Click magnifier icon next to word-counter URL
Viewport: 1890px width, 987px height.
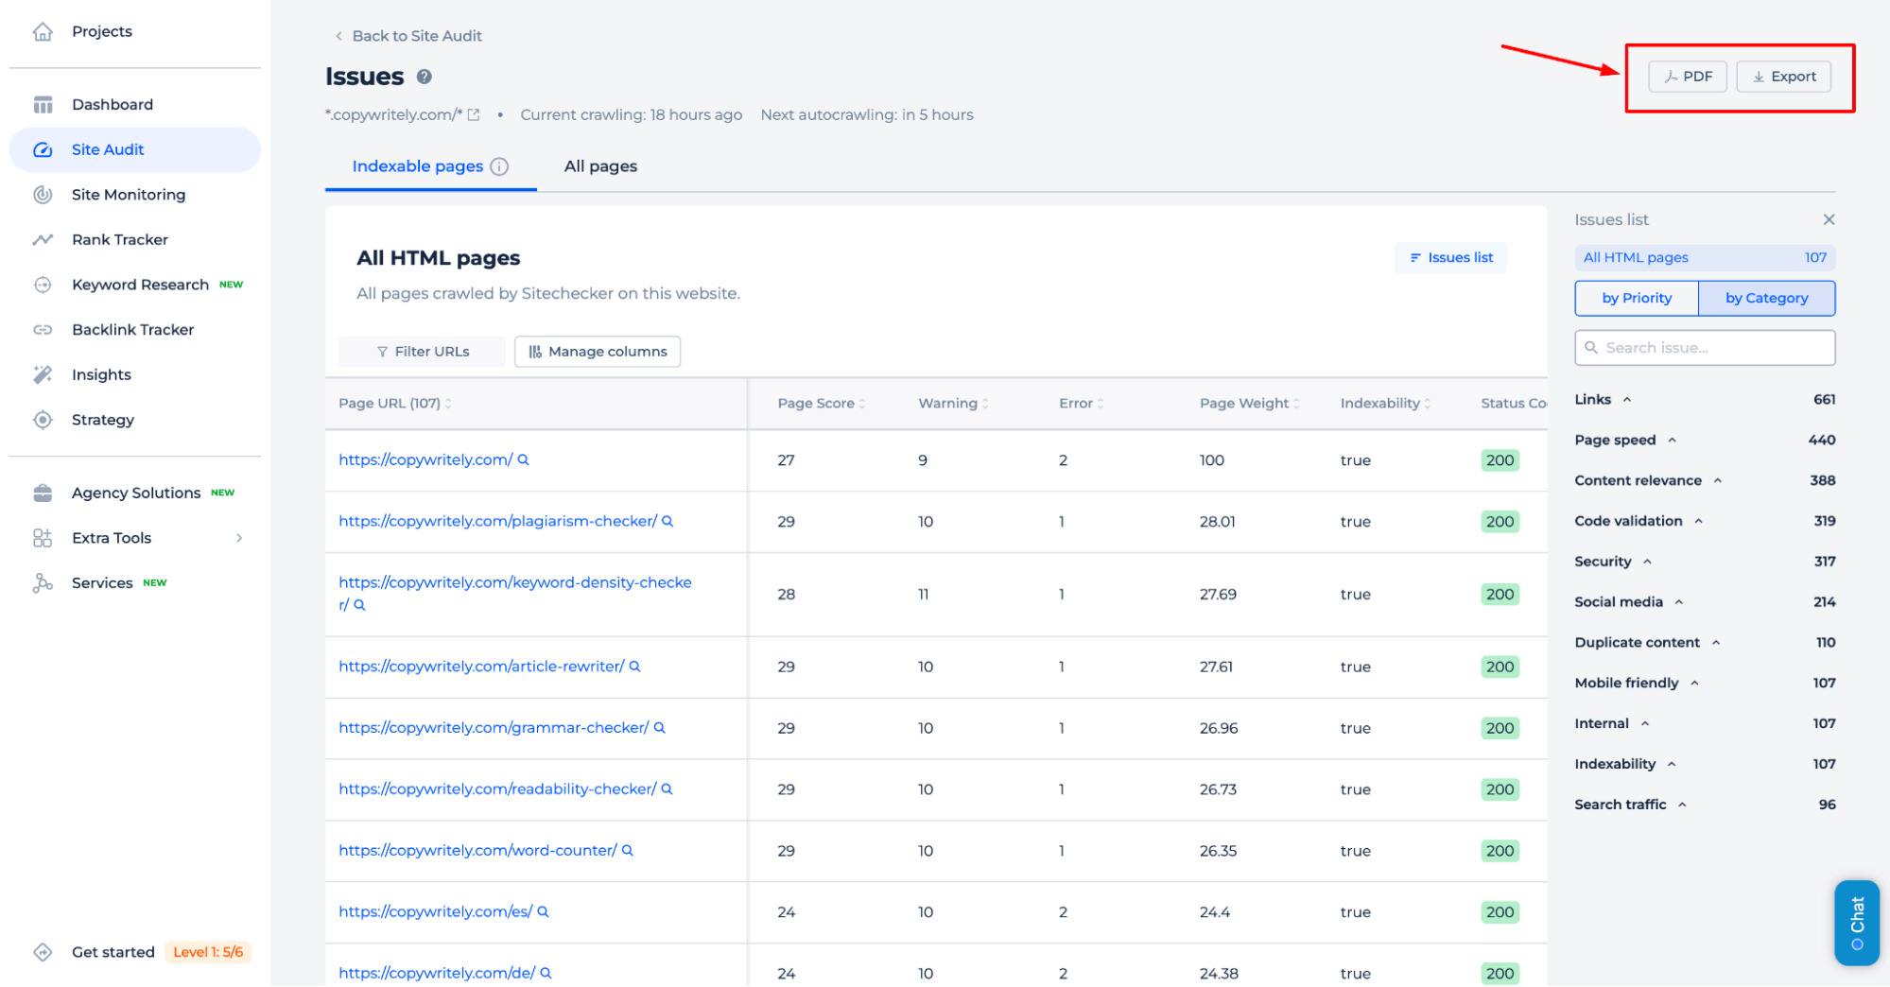coord(628,851)
